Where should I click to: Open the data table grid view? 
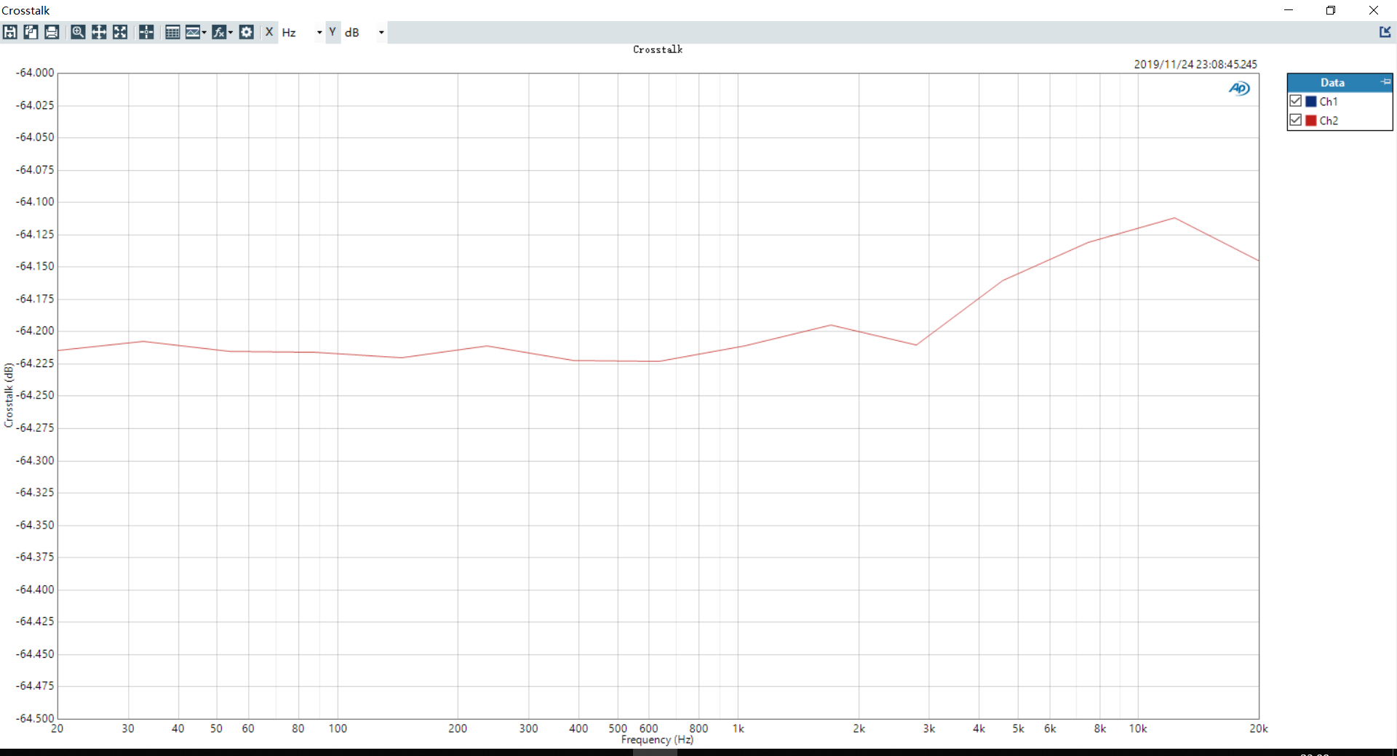[172, 32]
